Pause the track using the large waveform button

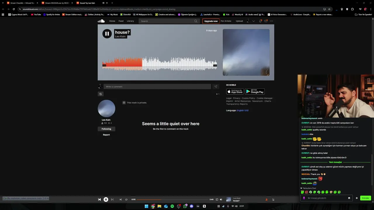[107, 34]
